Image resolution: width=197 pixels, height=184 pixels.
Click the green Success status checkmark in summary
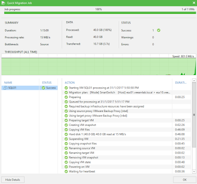[159, 30]
